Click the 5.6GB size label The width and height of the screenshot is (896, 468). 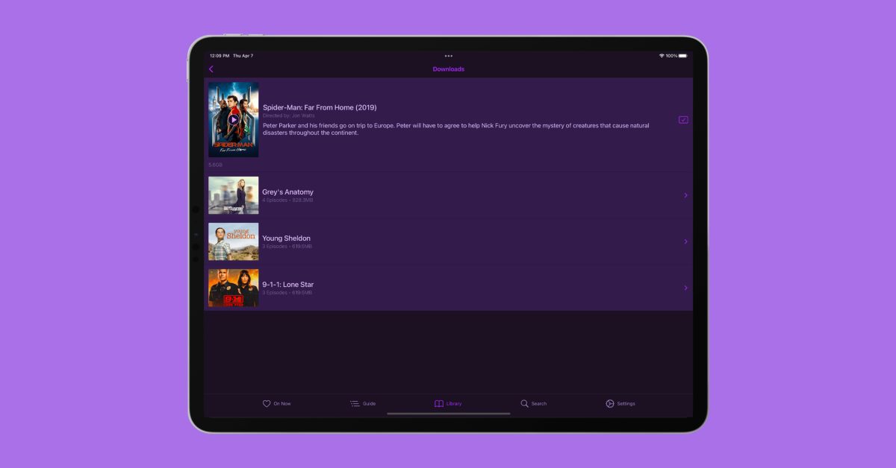tap(215, 165)
